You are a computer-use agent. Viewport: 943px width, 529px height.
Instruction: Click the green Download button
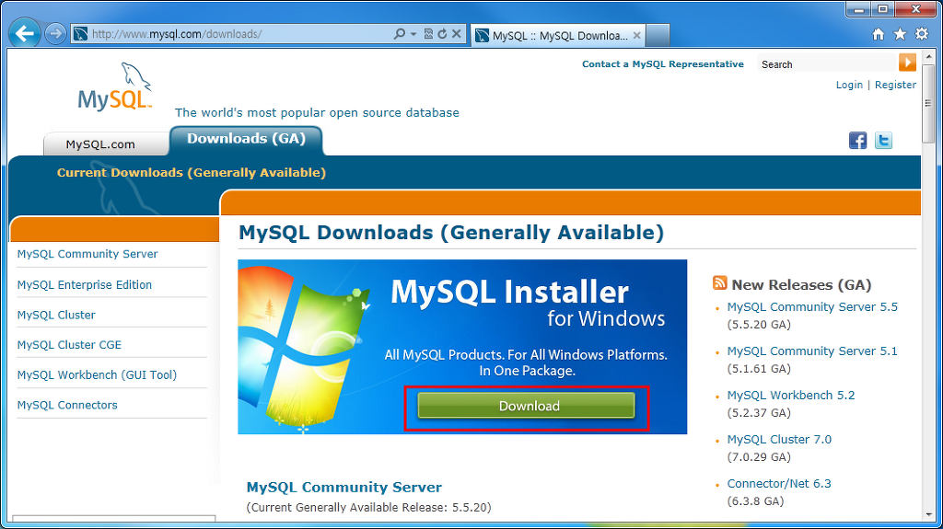click(x=526, y=406)
